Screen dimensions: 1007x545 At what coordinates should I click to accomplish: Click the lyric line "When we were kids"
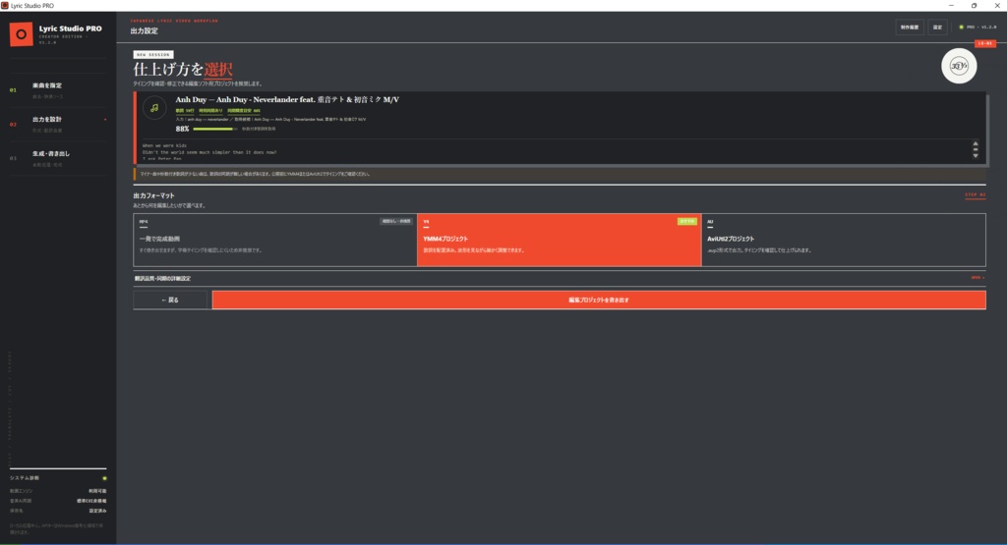pyautogui.click(x=164, y=145)
